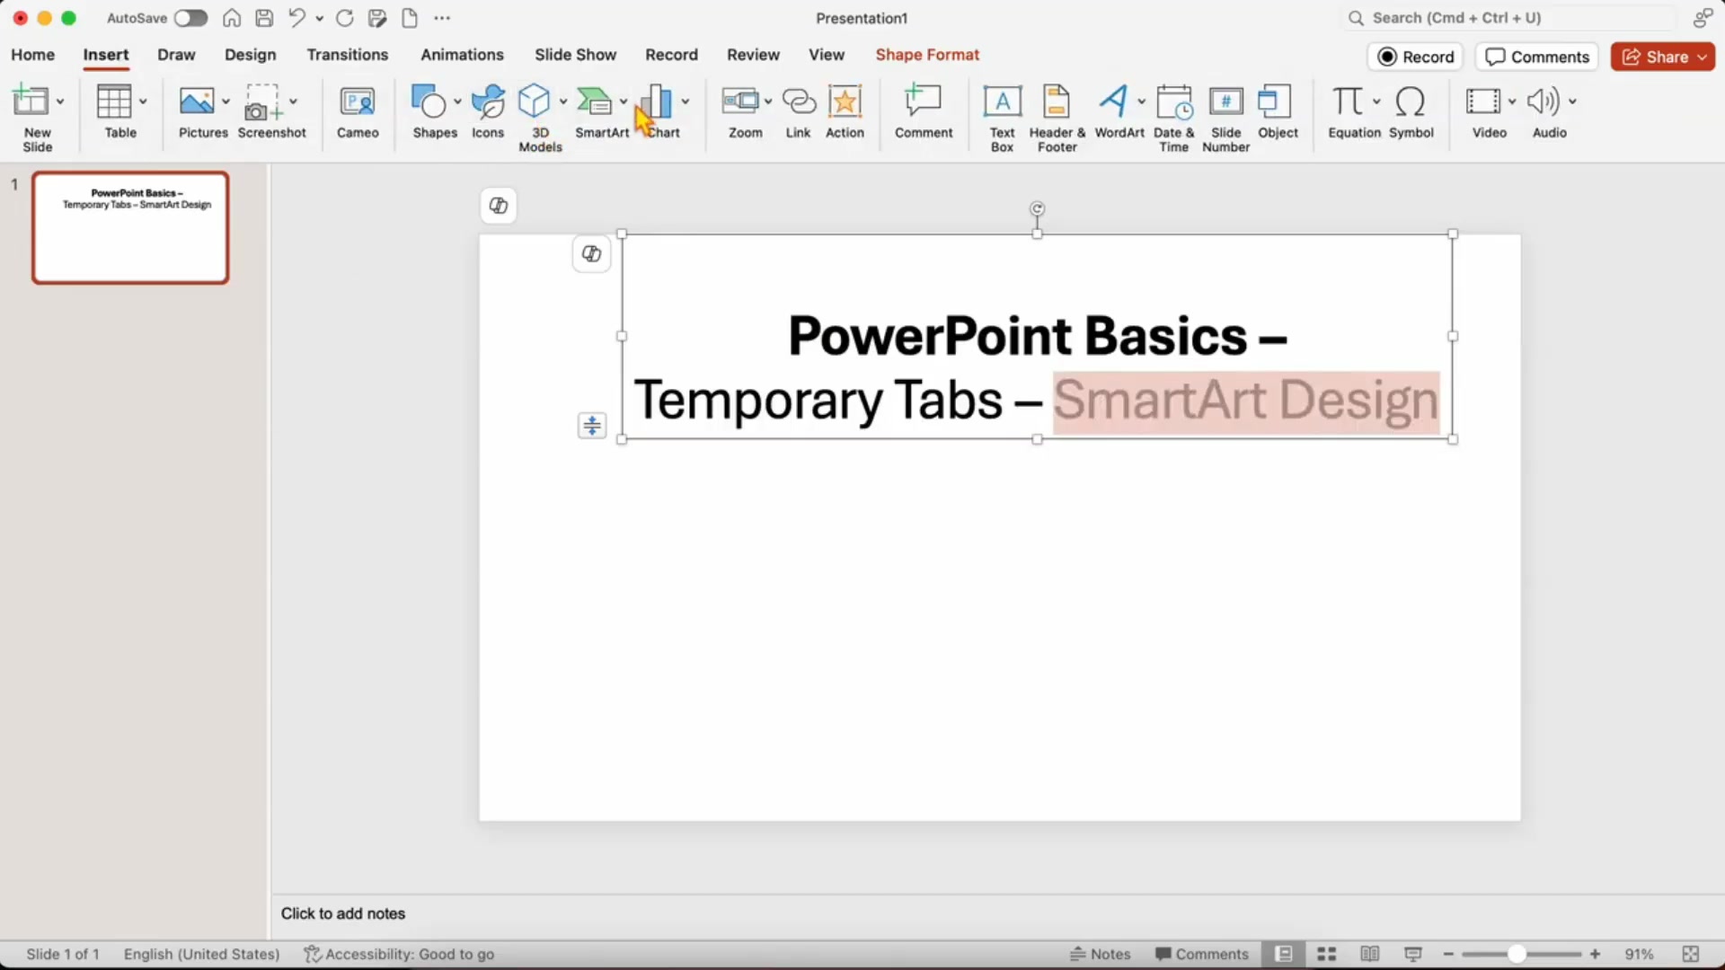Switch to Normal view
Viewport: 1725px width, 970px height.
tap(1284, 954)
